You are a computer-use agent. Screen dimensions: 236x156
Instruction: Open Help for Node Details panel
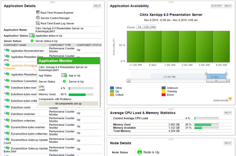(228, 143)
